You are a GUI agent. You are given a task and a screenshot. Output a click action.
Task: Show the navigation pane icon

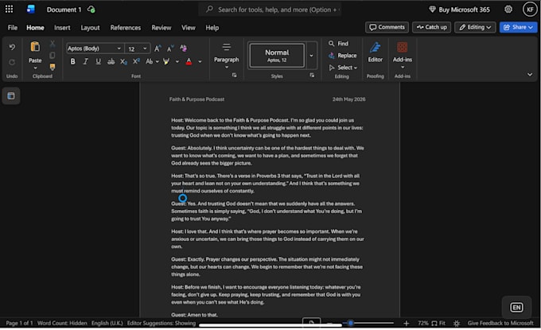[11, 96]
